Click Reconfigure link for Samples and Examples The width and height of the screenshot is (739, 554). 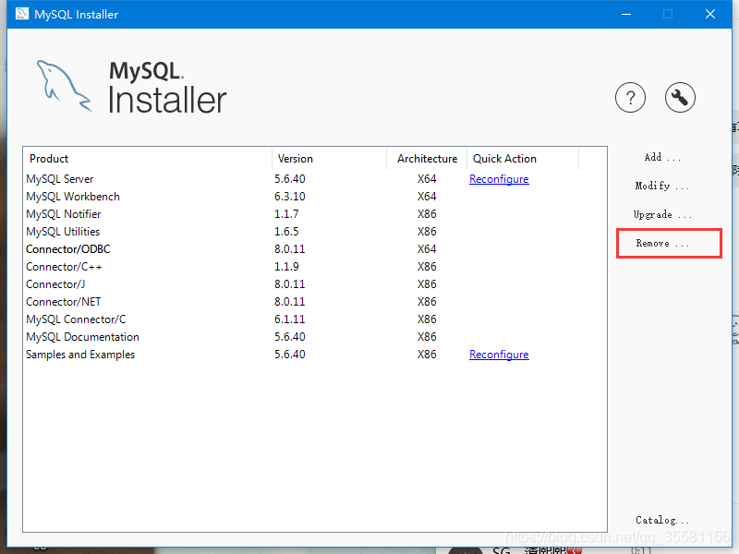(x=499, y=355)
